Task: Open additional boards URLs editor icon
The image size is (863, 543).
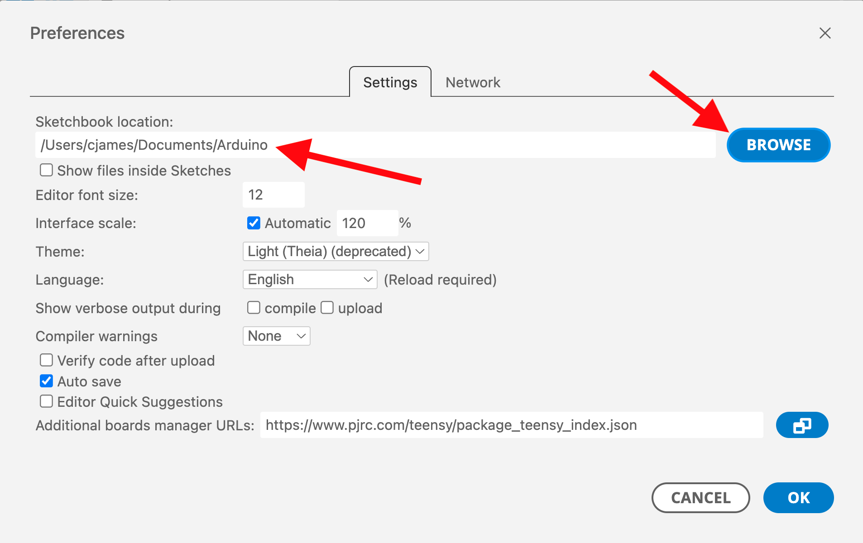Action: [x=801, y=425]
